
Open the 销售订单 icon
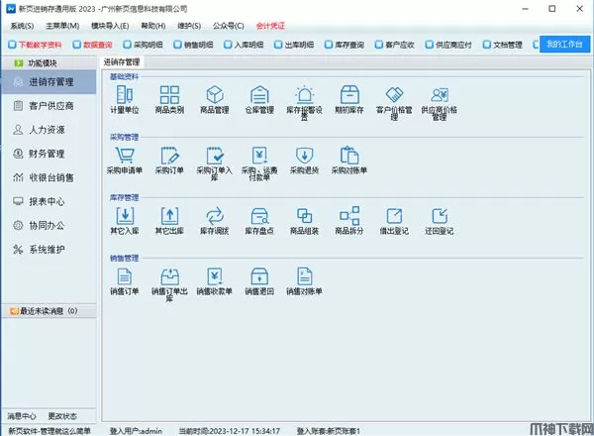[x=125, y=276]
